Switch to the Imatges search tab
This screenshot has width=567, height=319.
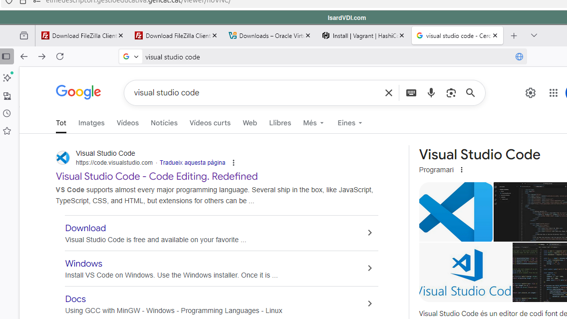point(91,123)
